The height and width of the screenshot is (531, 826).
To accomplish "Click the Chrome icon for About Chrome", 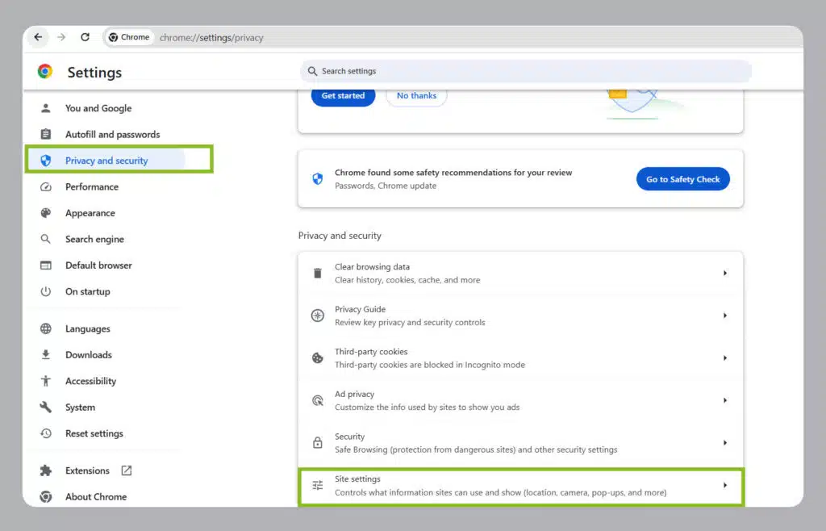I will [x=46, y=497].
